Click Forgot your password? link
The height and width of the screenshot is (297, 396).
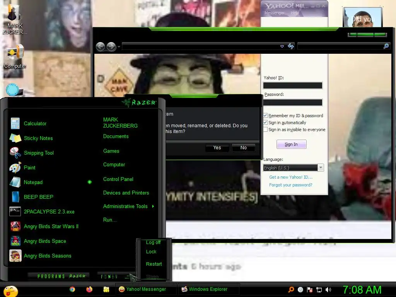(291, 185)
